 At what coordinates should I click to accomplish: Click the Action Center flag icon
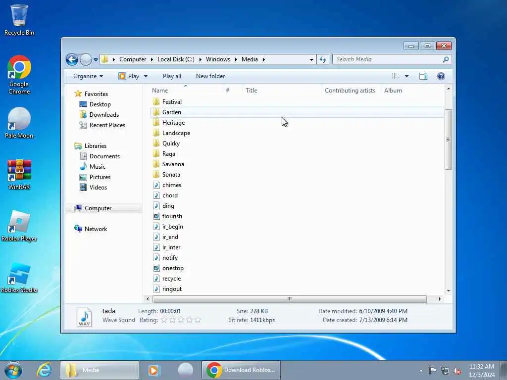(433, 371)
